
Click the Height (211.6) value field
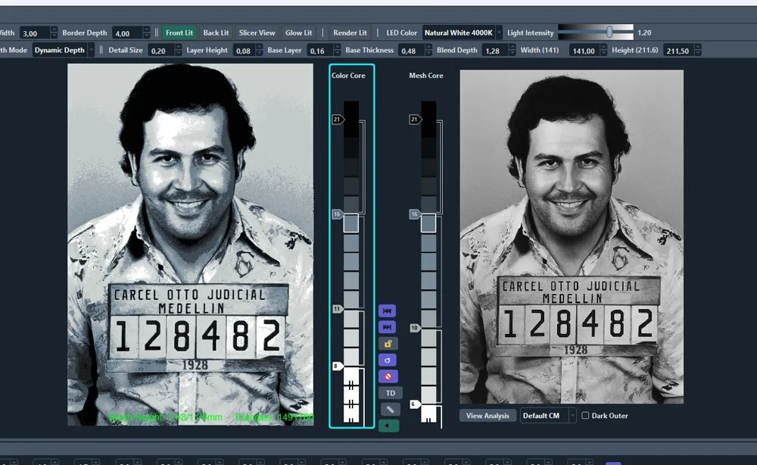tap(678, 51)
